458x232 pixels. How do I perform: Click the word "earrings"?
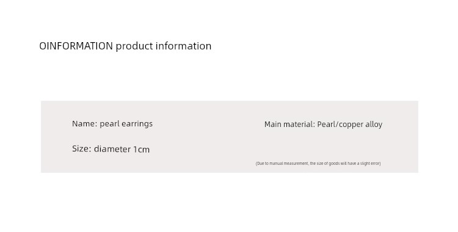[137, 124]
